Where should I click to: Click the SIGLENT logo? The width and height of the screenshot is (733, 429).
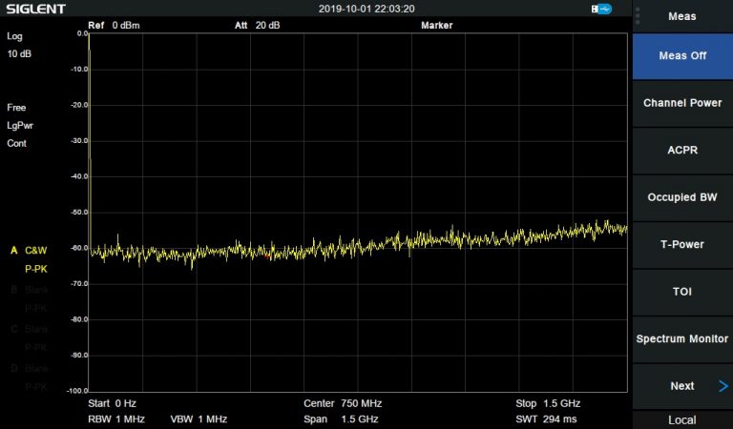pyautogui.click(x=35, y=9)
